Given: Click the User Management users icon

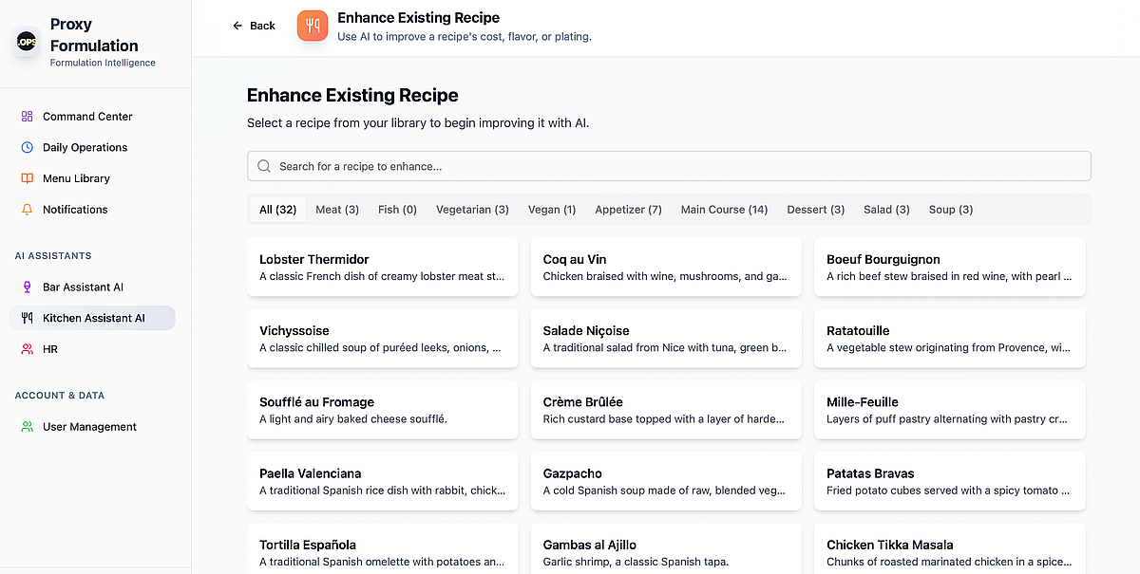Looking at the screenshot, I should [27, 427].
